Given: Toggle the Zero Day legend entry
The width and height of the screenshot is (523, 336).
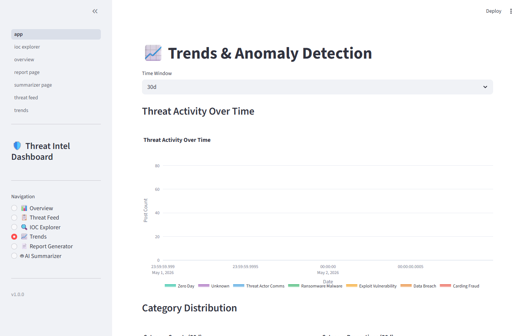Looking at the screenshot, I should pos(180,286).
